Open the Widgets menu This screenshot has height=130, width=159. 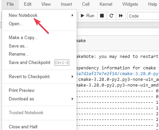(130, 4)
